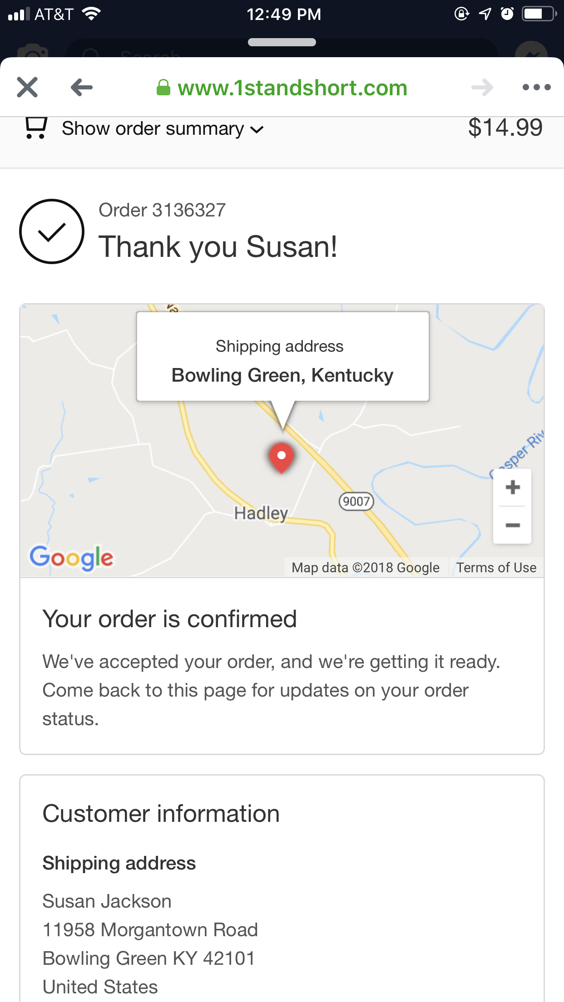Tap the red map location pin

pos(282,457)
